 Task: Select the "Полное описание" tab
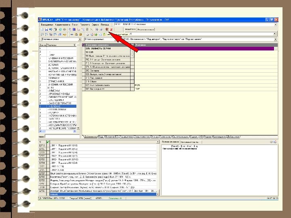pyautogui.click(x=170, y=142)
